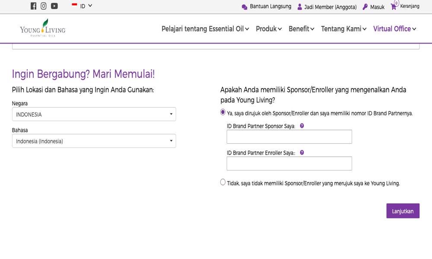The image size is (432, 259).
Task: Select the 'Tidak, saya tidak memiliki' radio option
Action: click(x=223, y=182)
